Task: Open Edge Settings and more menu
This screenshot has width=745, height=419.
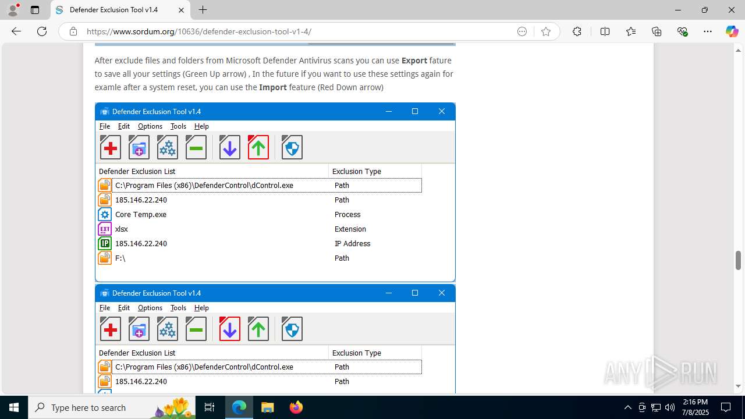Action: [x=708, y=31]
